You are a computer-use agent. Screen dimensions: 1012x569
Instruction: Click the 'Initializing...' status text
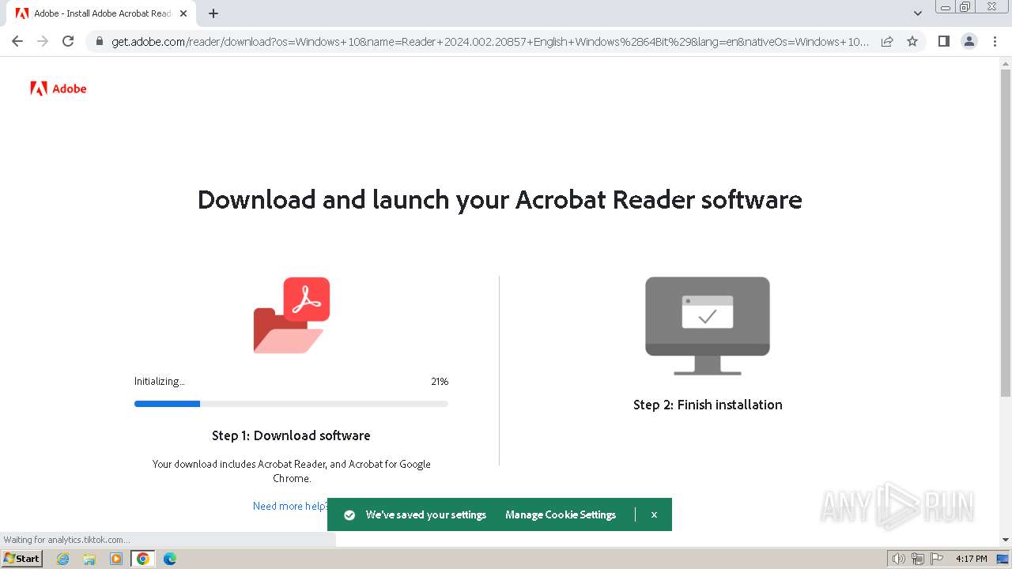coord(159,381)
